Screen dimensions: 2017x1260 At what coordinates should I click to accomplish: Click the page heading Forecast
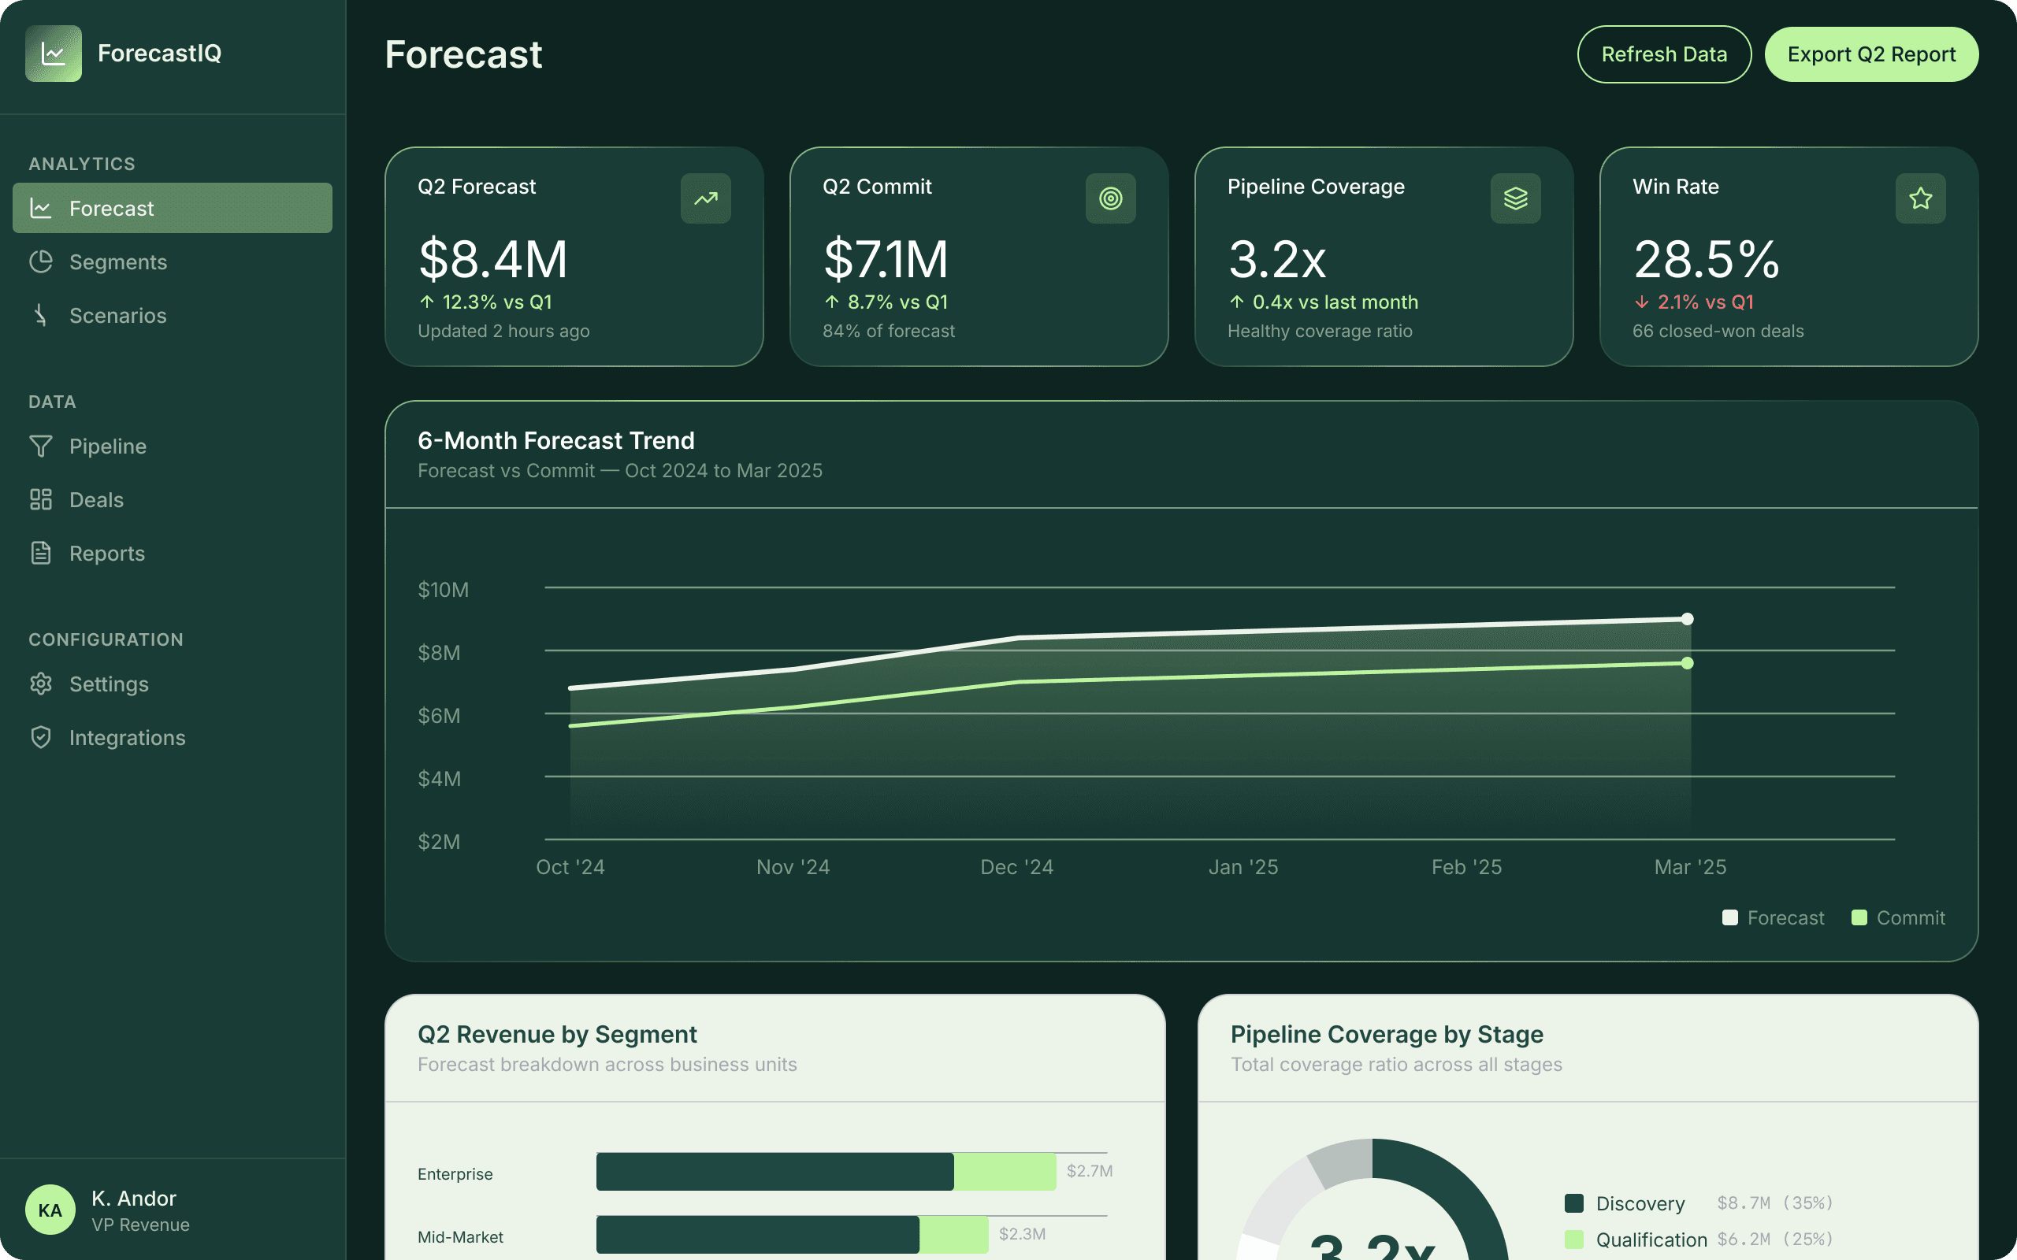click(463, 54)
